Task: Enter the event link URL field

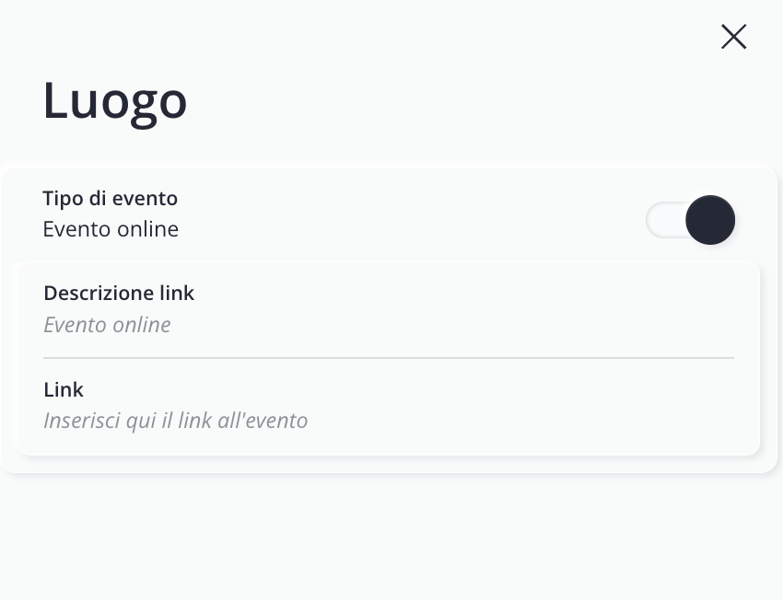Action: click(387, 421)
